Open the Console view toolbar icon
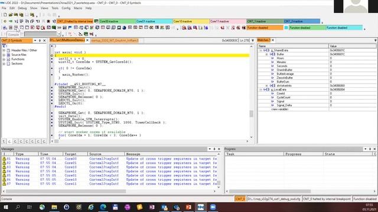The width and height of the screenshot is (378, 212). click(16, 28)
